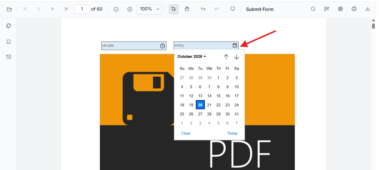Screen dimensions: 379x170
Task: Download the PDF document
Action: pyautogui.click(x=368, y=9)
